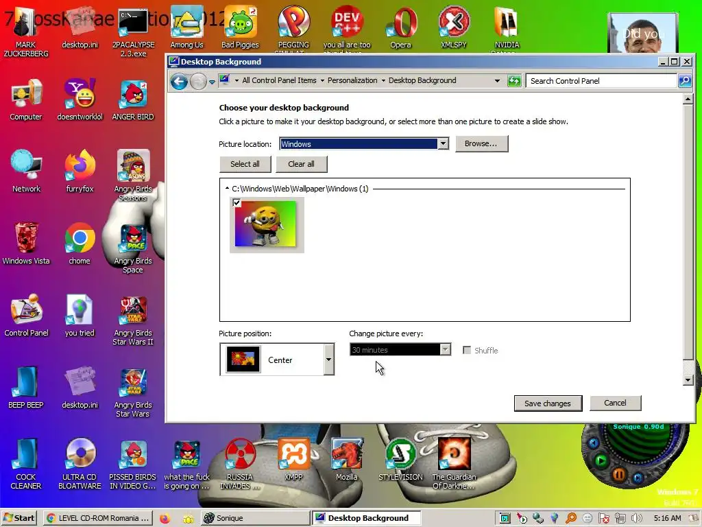The image size is (702, 527).
Task: Click the orange magnifier tray icon
Action: [x=571, y=518]
